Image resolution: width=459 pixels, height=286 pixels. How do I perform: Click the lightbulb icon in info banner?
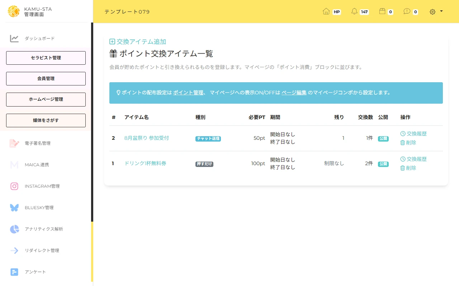coord(118,93)
